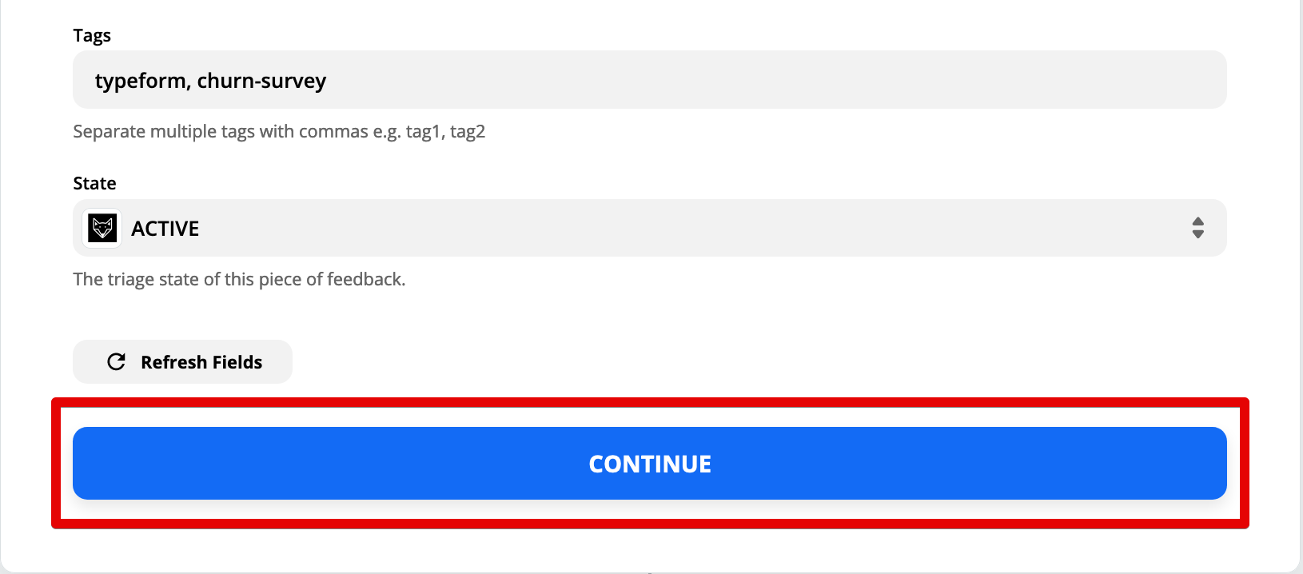Click the fox logo icon in State field
1303x574 pixels.
102,228
